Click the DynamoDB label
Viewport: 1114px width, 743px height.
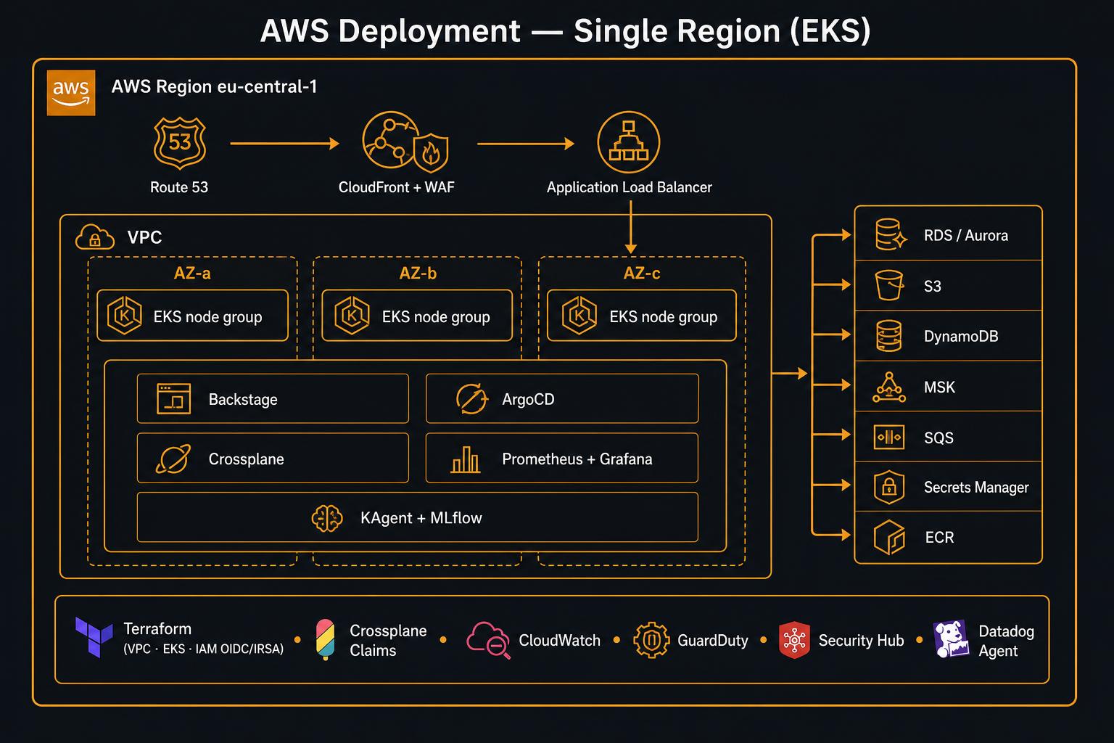coord(961,337)
